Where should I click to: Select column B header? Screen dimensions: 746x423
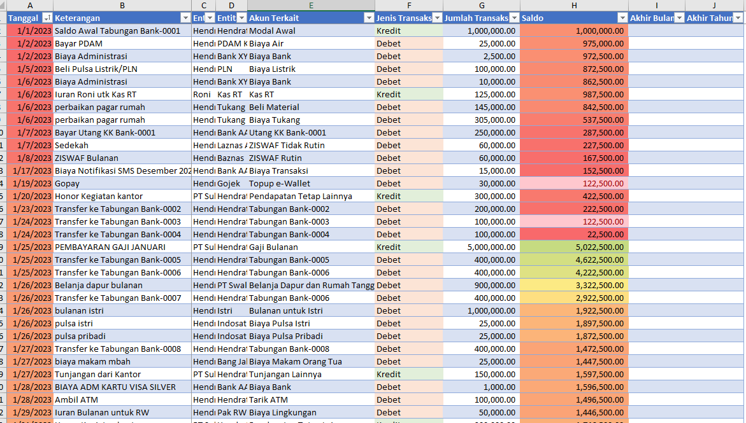pyautogui.click(x=122, y=6)
